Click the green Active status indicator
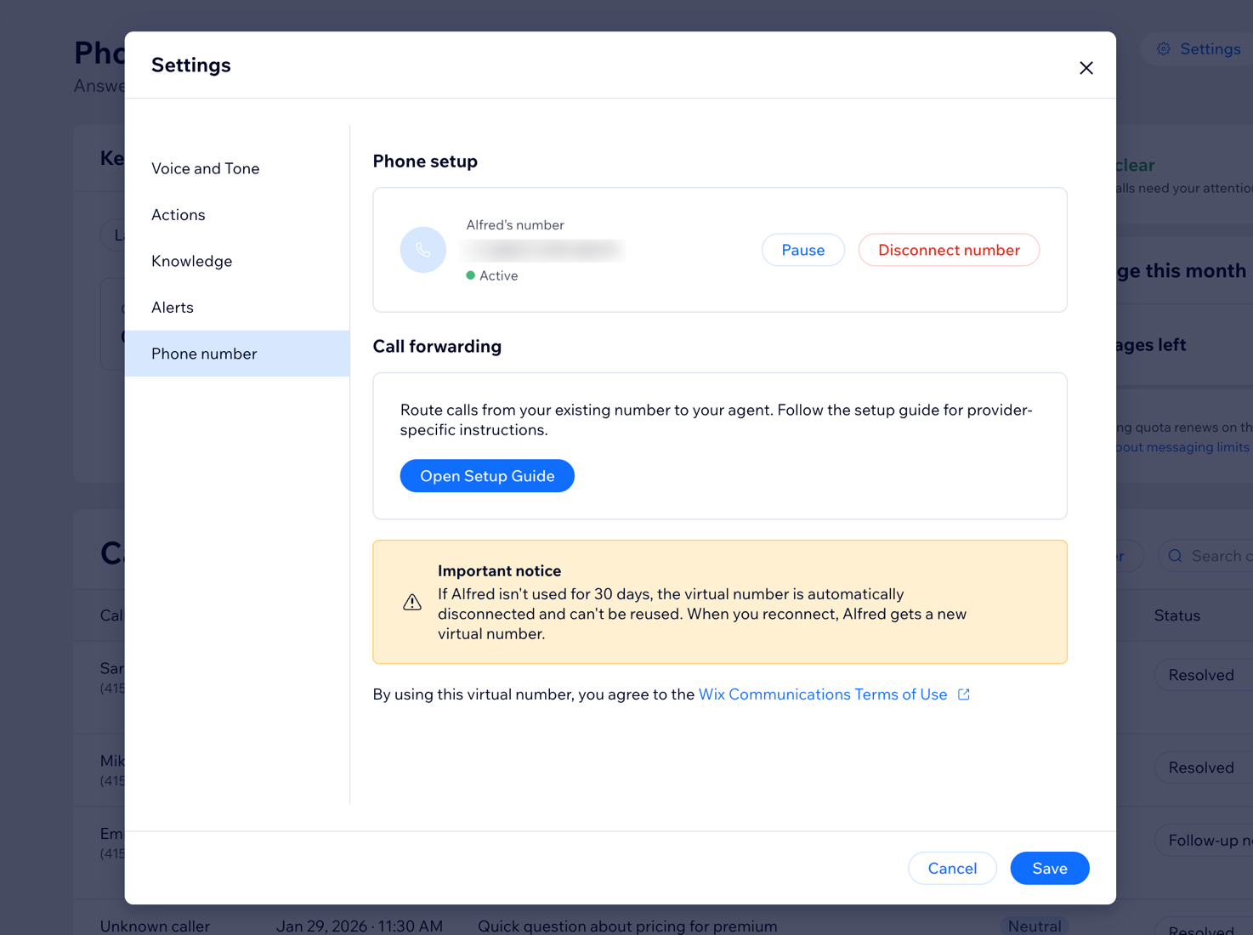This screenshot has height=935, width=1253. (470, 275)
